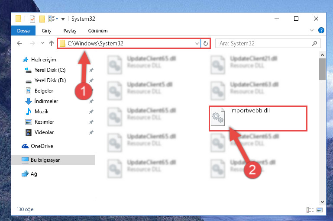Toggle the pin next to Müzik
This screenshot has width=333, height=221.
(91, 111)
